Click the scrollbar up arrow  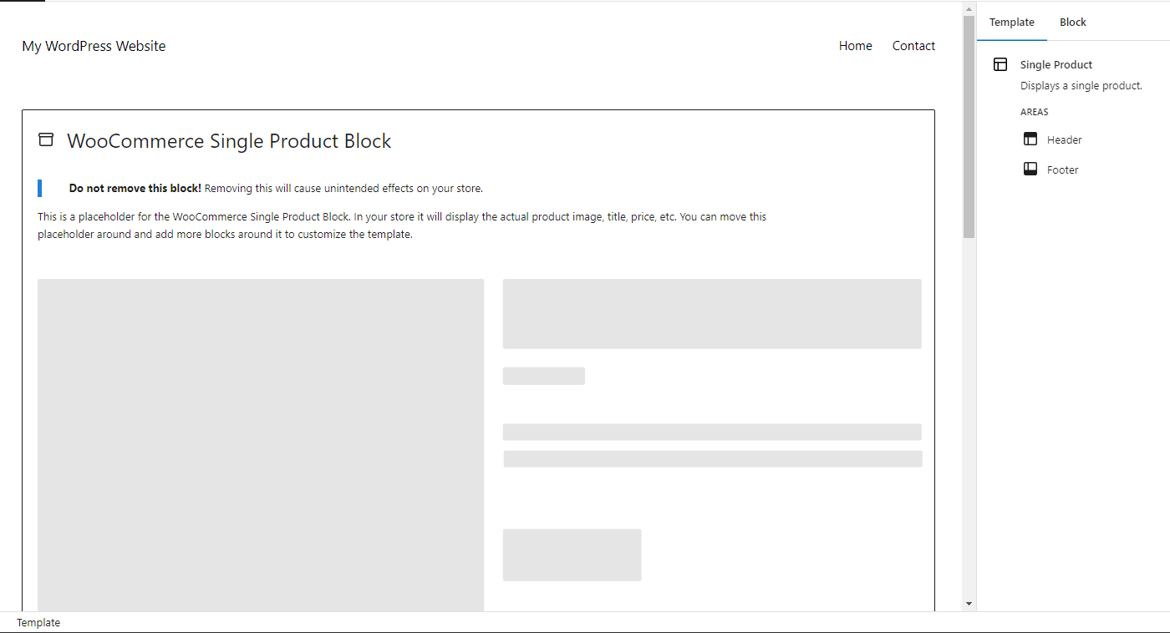(x=969, y=9)
